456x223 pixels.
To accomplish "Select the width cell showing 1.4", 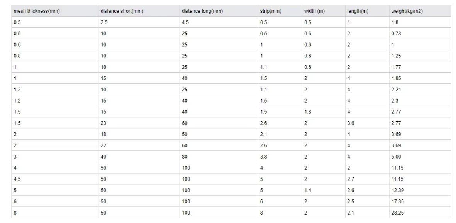I will click(x=324, y=190).
